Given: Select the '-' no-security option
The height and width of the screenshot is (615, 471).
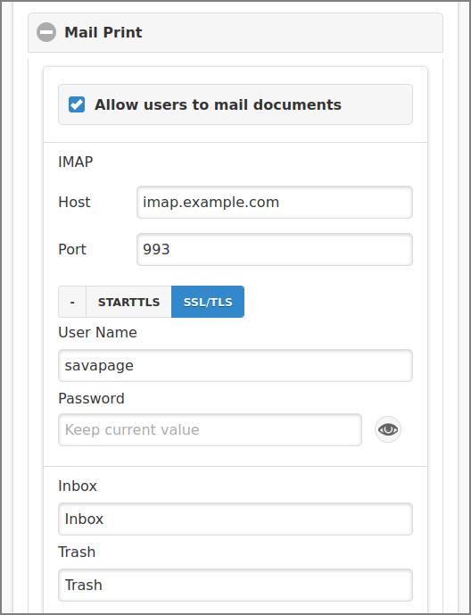Looking at the screenshot, I should click(72, 302).
